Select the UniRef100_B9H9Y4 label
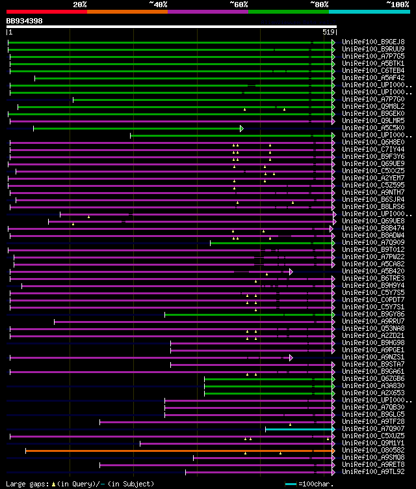Screen dimensions: 416x489 [x=373, y=286]
